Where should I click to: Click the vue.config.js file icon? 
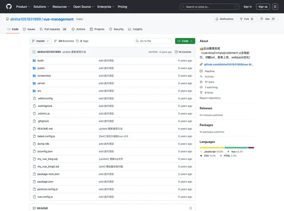click(34, 197)
